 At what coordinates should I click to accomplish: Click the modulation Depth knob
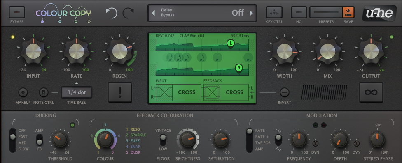340,140
